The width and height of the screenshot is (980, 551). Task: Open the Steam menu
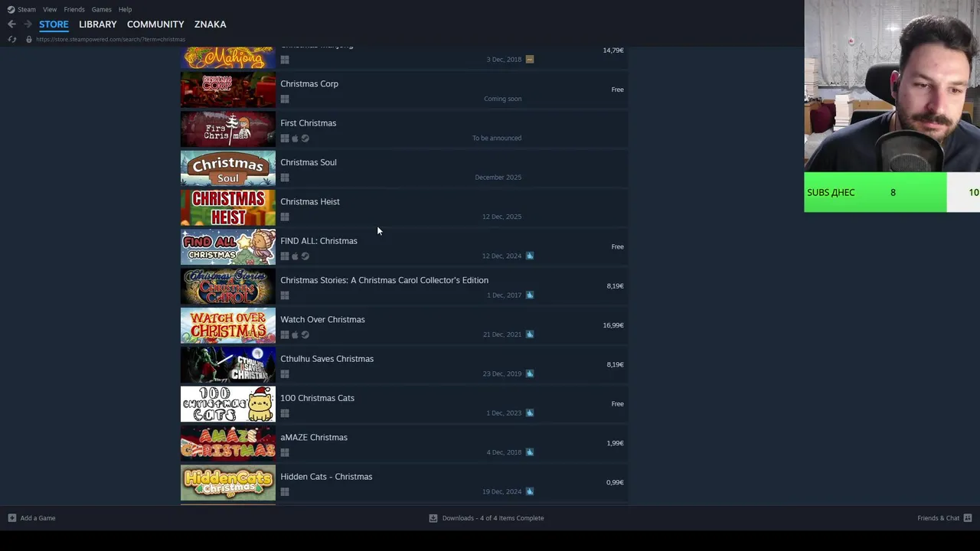point(27,9)
